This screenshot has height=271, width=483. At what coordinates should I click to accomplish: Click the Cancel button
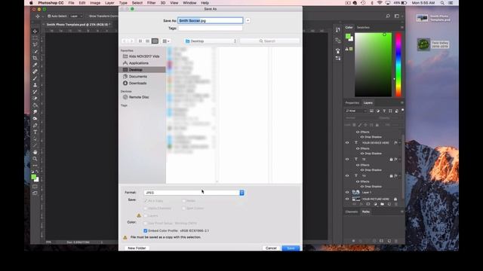coord(271,248)
